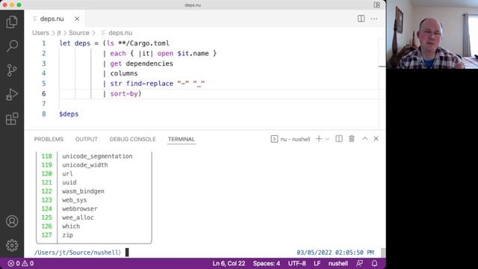
Task: Open the Search view in activity bar
Action: pos(12,46)
